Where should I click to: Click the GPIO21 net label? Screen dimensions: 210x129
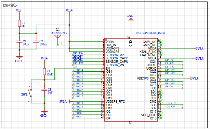coord(170,60)
